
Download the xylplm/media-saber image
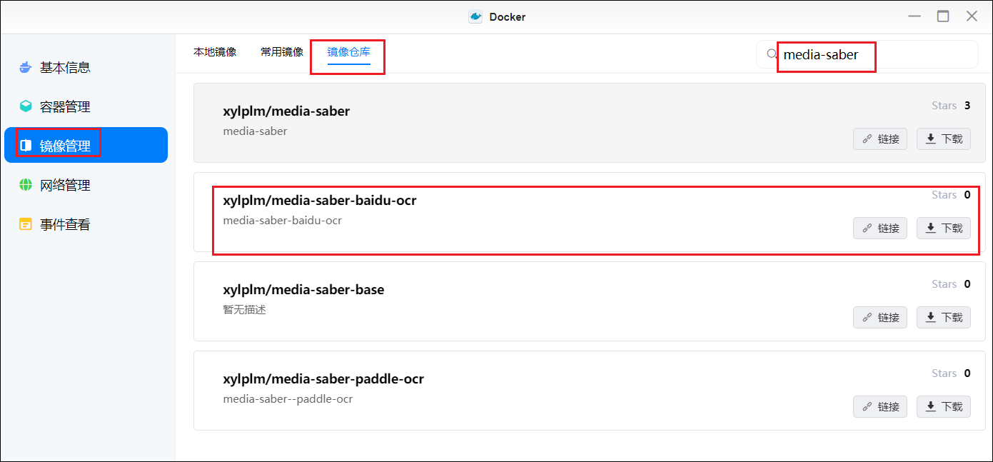click(943, 139)
